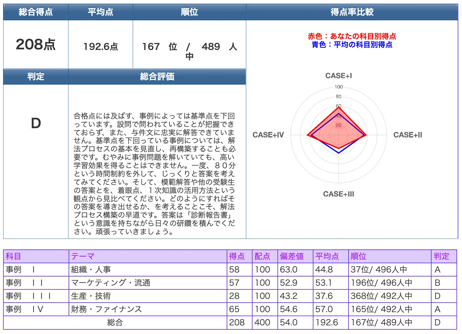Click the total score 208 in the table
462x334 pixels.
(x=240, y=322)
